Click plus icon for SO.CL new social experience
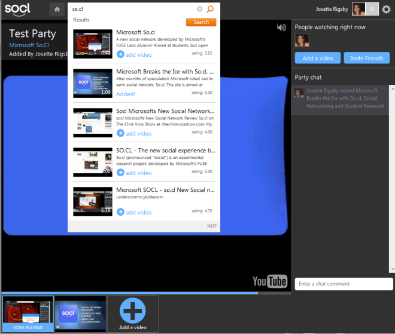 pos(120,172)
